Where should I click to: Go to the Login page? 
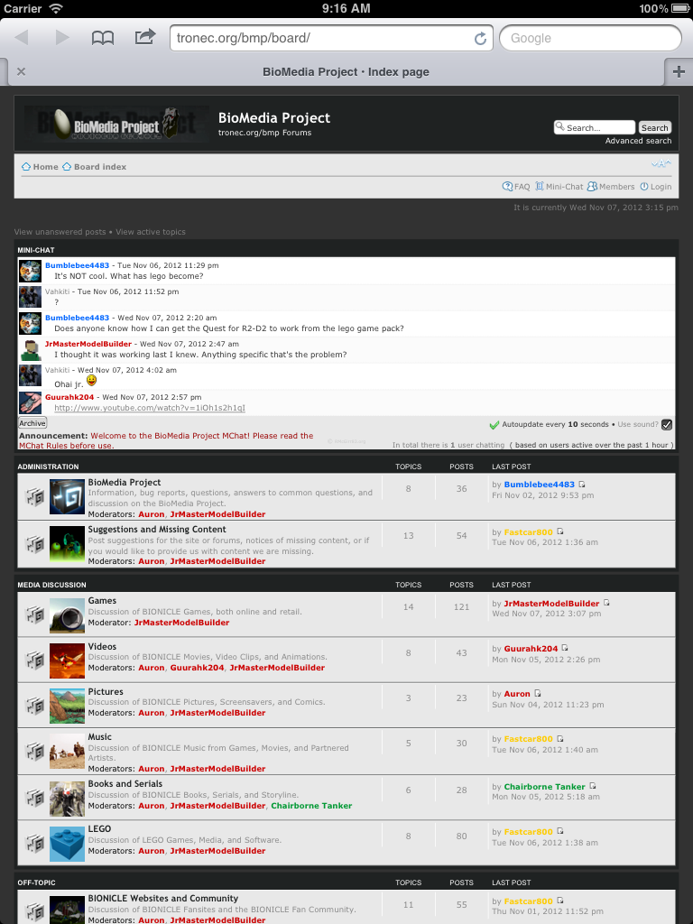pyautogui.click(x=656, y=187)
